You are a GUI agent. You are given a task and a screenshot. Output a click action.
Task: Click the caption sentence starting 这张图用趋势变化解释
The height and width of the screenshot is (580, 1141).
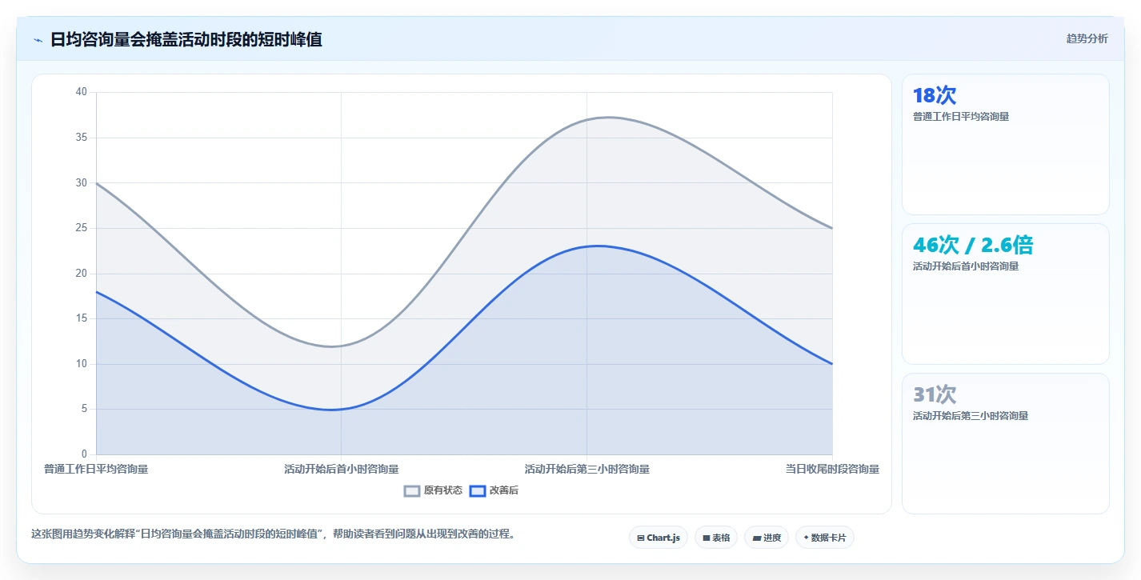[x=273, y=534]
